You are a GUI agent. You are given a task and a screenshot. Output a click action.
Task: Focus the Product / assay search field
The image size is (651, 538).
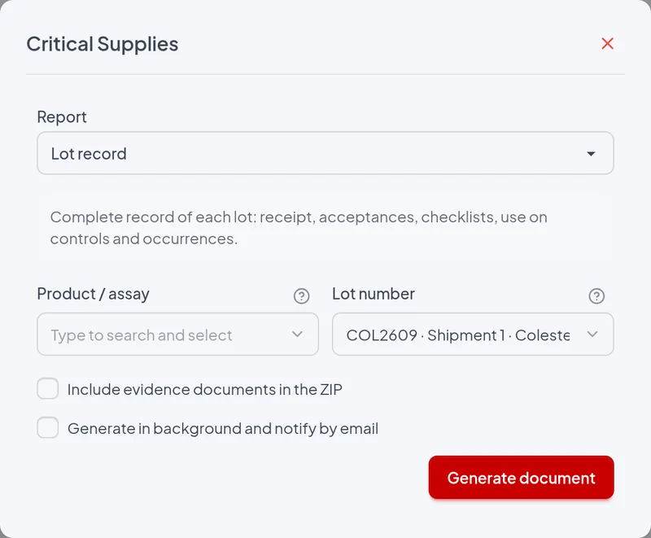(x=177, y=335)
